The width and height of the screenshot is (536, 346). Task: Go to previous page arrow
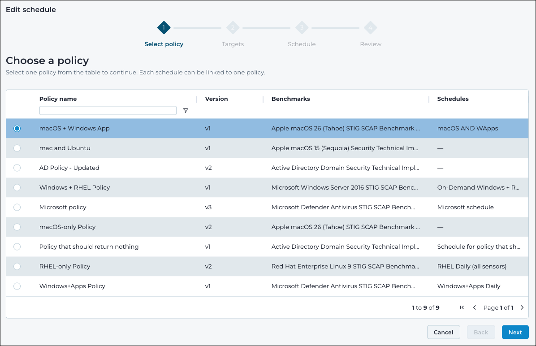(x=475, y=307)
